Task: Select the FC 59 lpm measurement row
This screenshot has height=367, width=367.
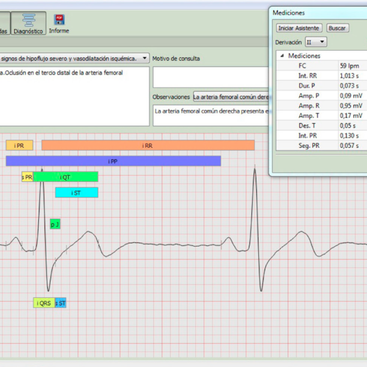Action: point(321,66)
